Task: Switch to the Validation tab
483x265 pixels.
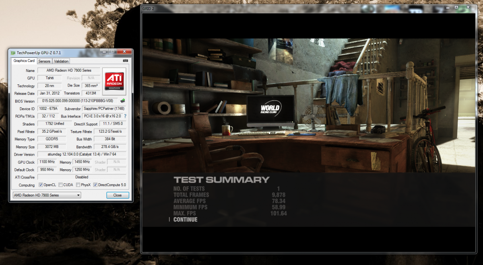Action: tap(61, 61)
